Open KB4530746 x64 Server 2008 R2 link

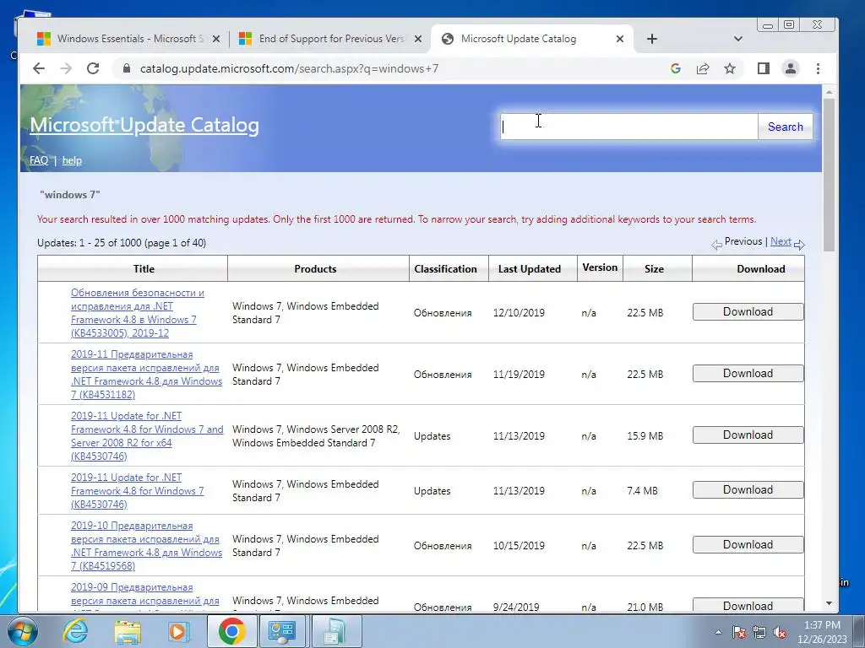tap(147, 436)
